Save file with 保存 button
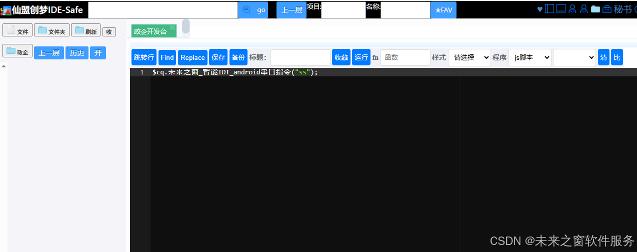The height and width of the screenshot is (252, 637). point(218,57)
